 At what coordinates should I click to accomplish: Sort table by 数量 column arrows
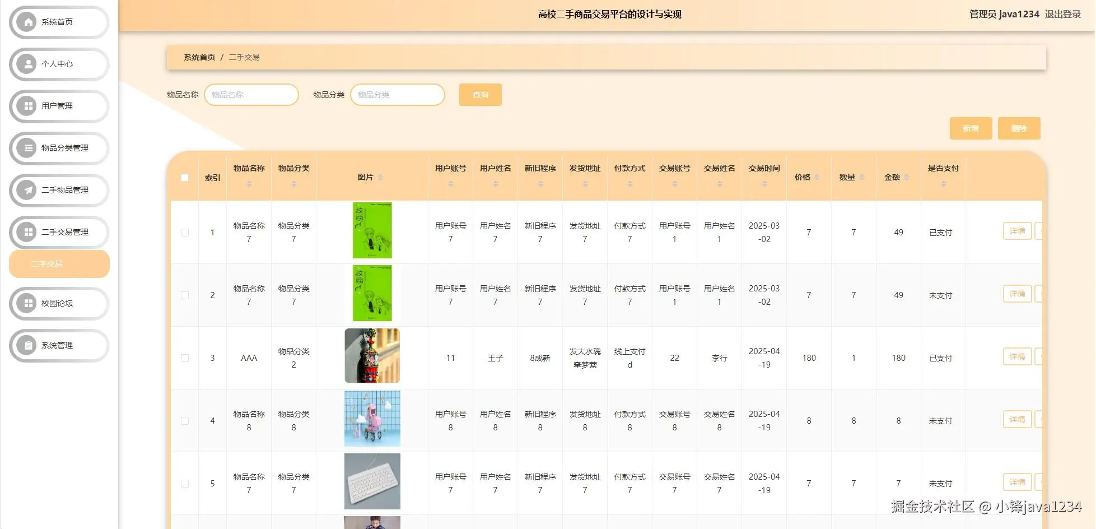862,177
